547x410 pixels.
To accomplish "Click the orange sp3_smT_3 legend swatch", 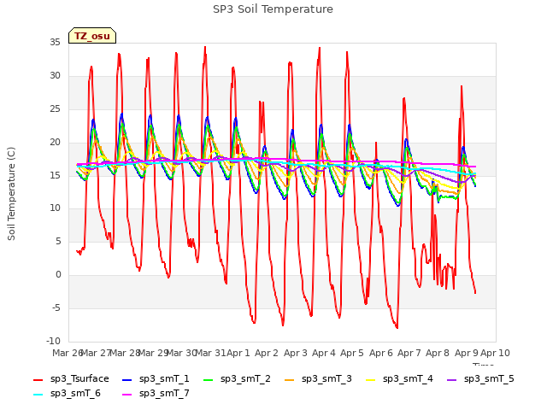I will pos(290,379).
